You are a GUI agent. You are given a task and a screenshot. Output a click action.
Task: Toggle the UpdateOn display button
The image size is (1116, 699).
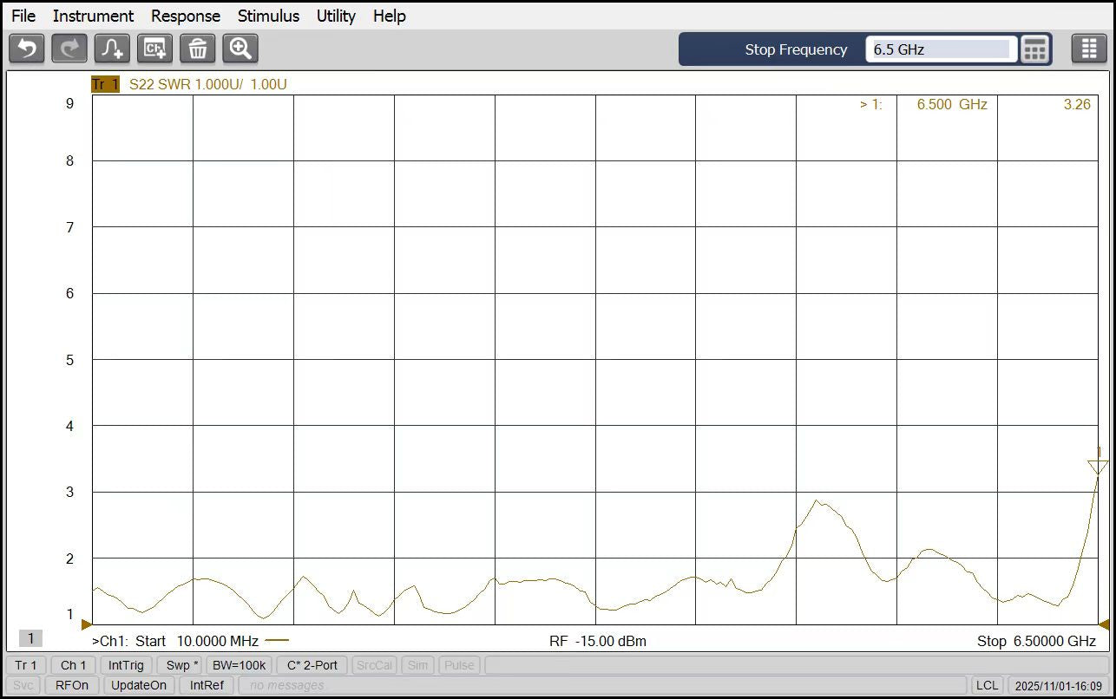pos(139,685)
